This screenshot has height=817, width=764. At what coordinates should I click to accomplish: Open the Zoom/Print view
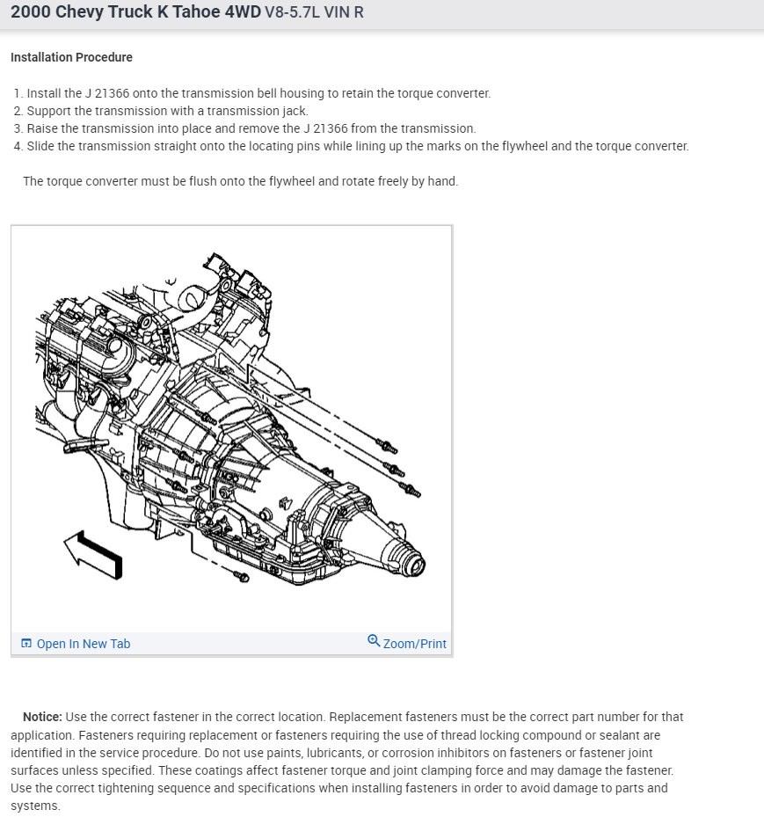coord(414,643)
